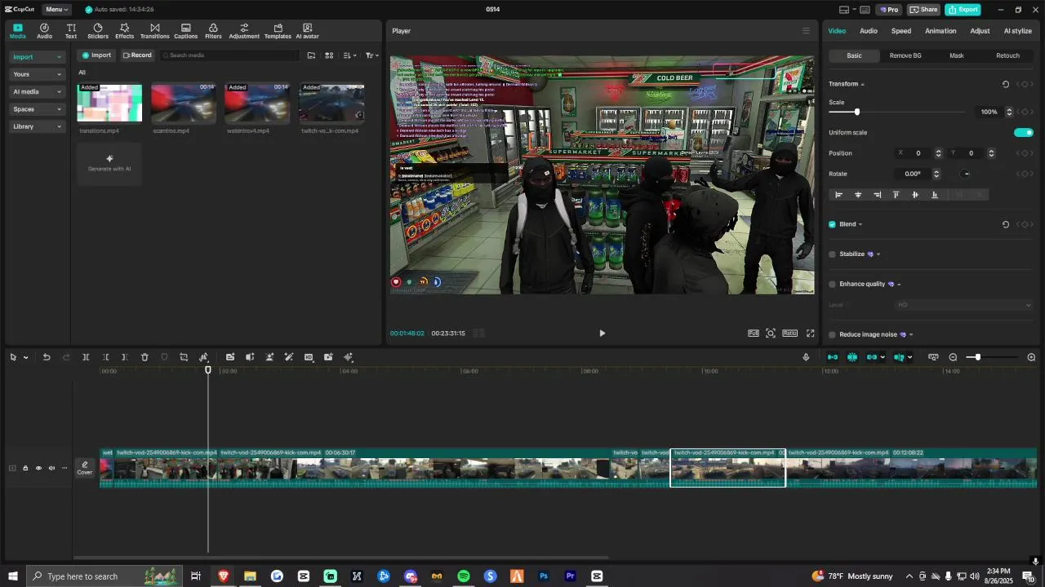Click the Ratio button in the player
Screen dimensions: 1045x587
pos(789,333)
